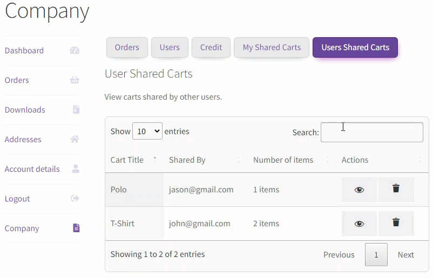This screenshot has height=278, width=433.
Task: Click the Account details person icon
Action: pyautogui.click(x=76, y=169)
